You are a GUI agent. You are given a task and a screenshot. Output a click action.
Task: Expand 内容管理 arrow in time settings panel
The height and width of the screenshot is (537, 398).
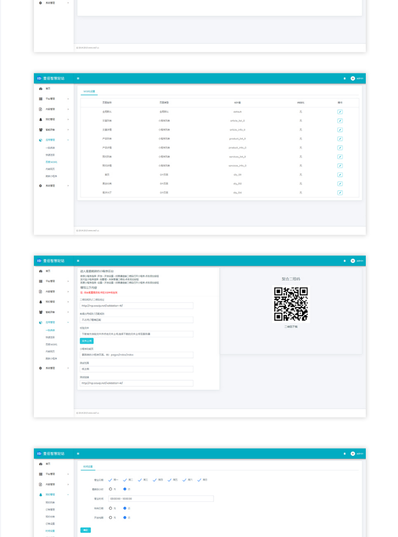tap(68, 484)
